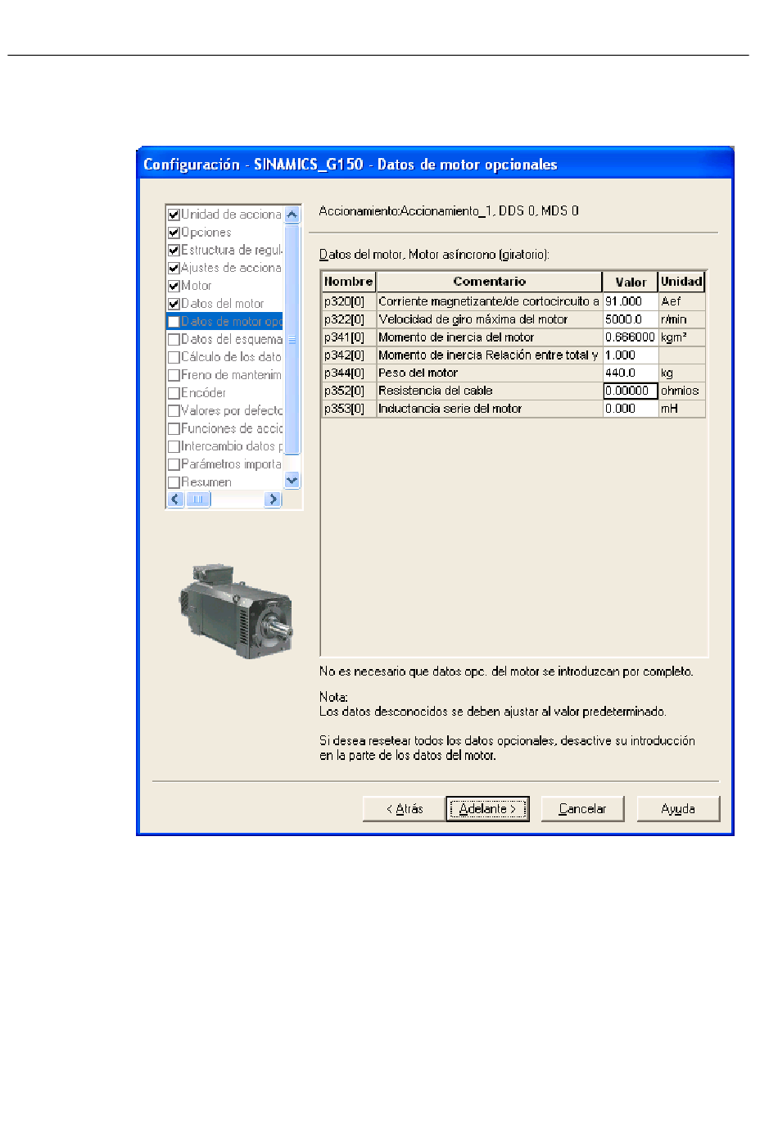
Task: Click the step list scroll-right arrow
Action: tap(274, 500)
